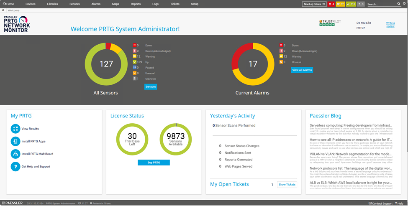The image size is (408, 206).
Task: Click the View Results icon in My PRTG
Action: point(15,129)
